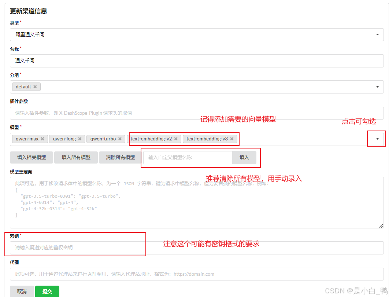Expand the 分组 dropdown arrow
The height and width of the screenshot is (297, 389).
coord(377,87)
